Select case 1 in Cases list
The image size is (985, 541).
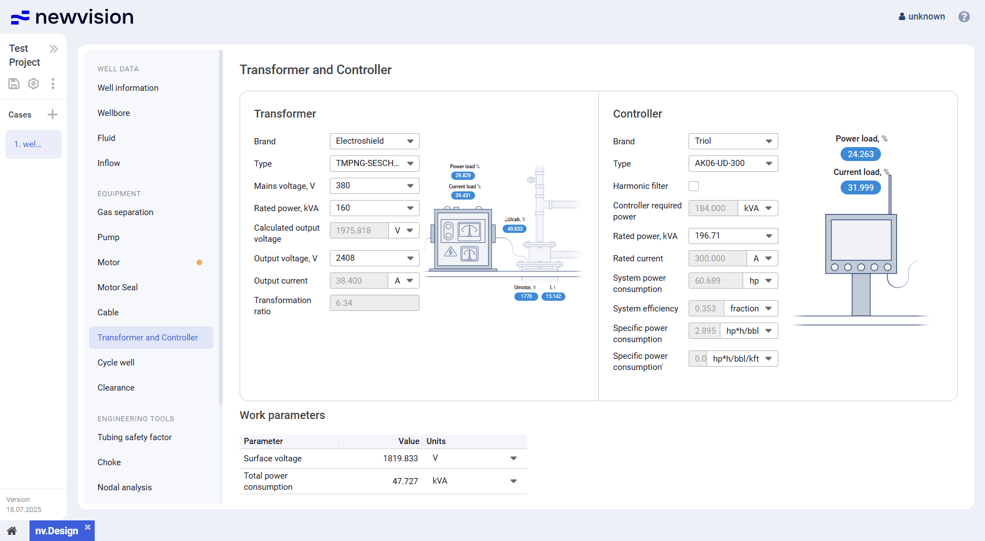[x=33, y=144]
